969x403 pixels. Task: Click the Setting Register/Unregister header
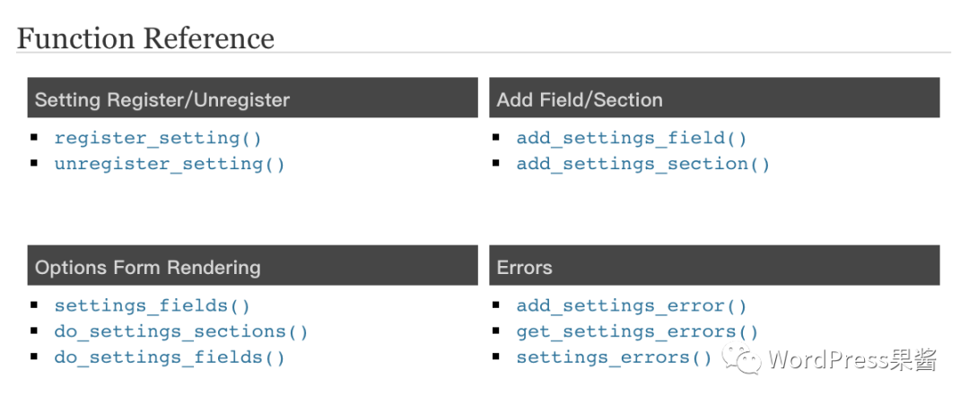[253, 98]
